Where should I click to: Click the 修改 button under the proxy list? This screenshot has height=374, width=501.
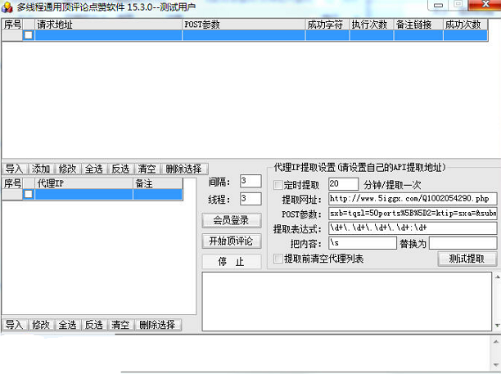click(x=41, y=325)
